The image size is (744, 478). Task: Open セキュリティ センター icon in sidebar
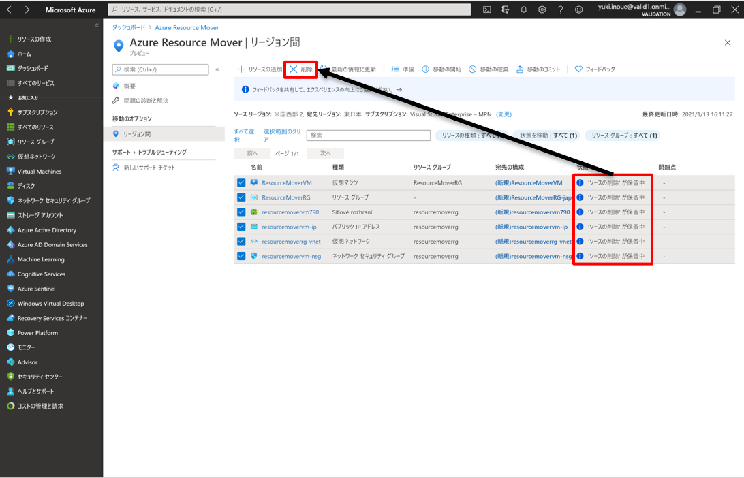pos(10,377)
